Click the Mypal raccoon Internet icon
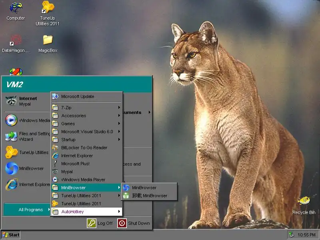The height and width of the screenshot is (240, 320). pos(11,101)
